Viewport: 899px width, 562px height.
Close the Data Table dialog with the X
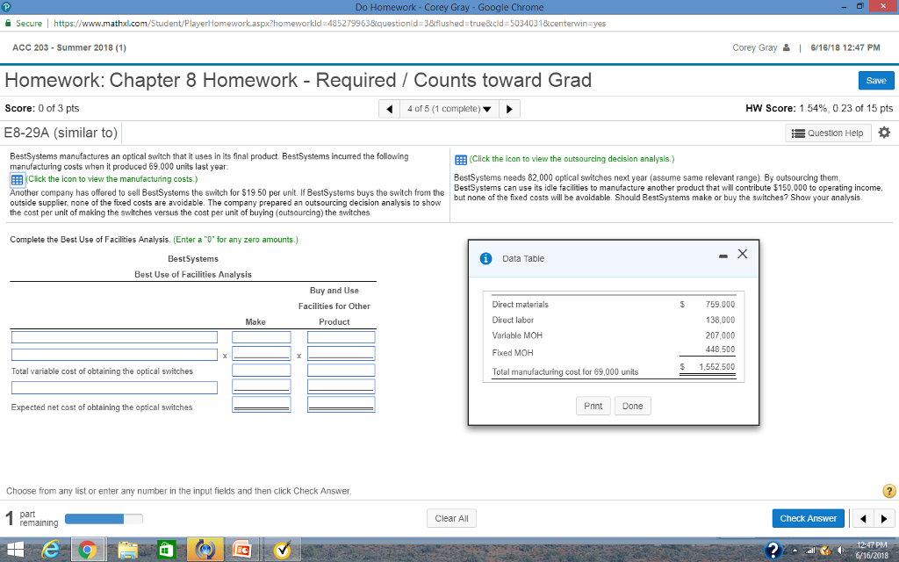[x=743, y=254]
